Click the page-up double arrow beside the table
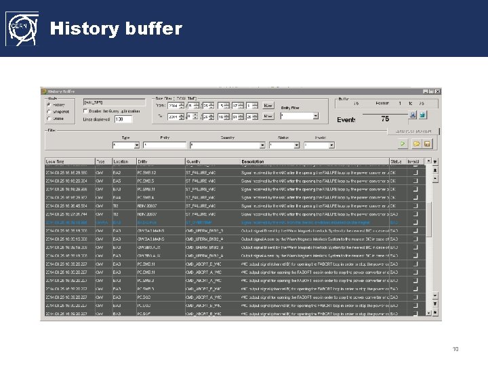The image size is (488, 366). tap(435, 170)
